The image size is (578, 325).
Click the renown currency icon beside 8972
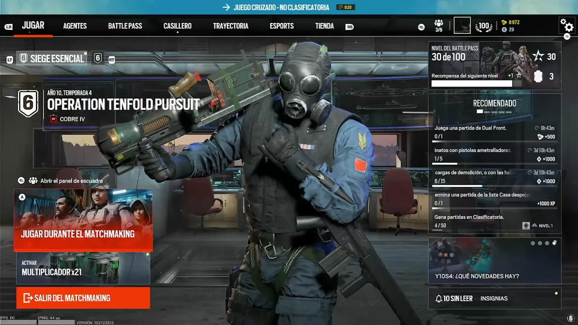click(x=504, y=22)
